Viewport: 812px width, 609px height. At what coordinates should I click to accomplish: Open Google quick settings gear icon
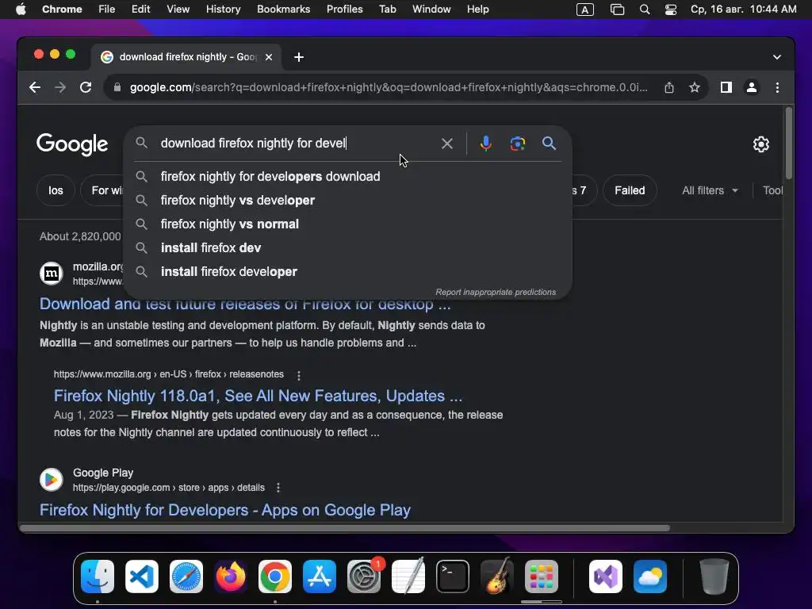(760, 144)
